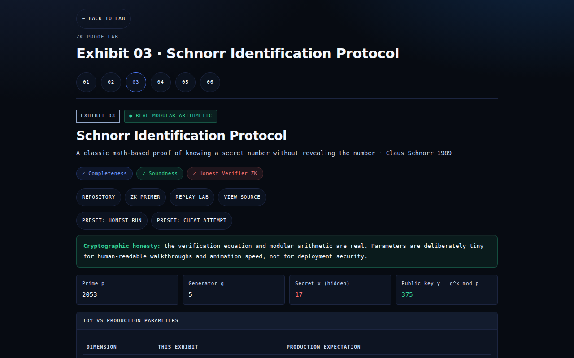The width and height of the screenshot is (574, 358).
Task: Select the currently active exhibit 03 pill
Action: click(135, 82)
